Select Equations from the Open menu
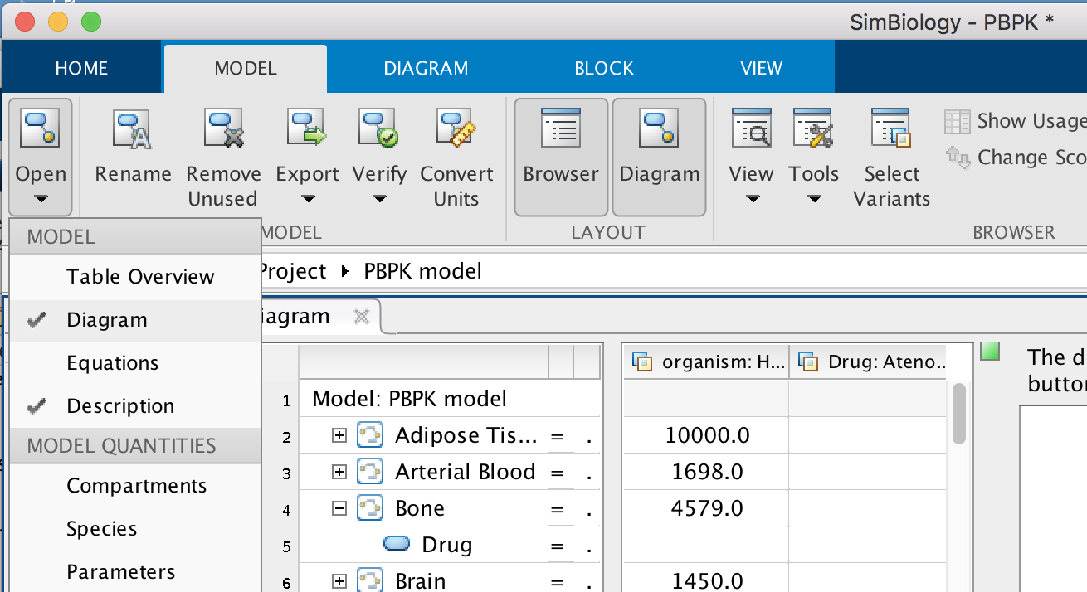Screen dimensions: 1087x592 pyautogui.click(x=113, y=363)
